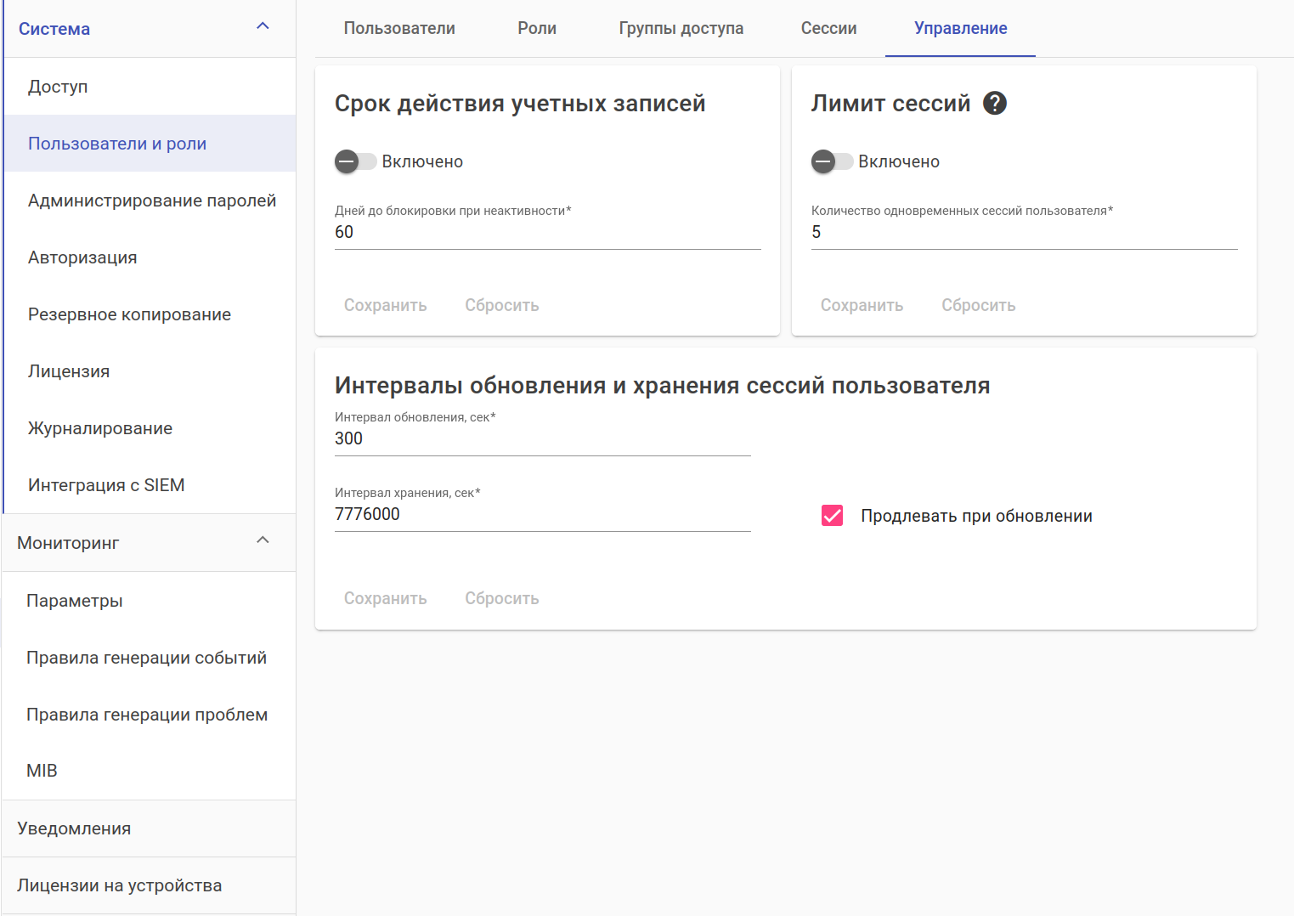Switch to the Группы доступа tab
The width and height of the screenshot is (1294, 916).
pos(681,28)
